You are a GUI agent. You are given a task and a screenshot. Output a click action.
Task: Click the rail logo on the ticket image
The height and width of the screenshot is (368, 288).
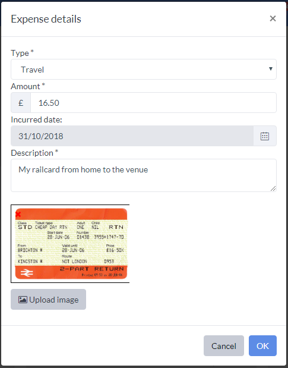click(27, 272)
